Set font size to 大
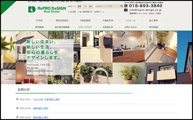193x120 pixels. [85, 7]
